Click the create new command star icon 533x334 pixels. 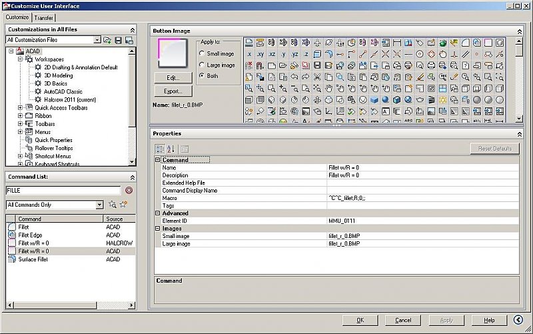[123, 205]
